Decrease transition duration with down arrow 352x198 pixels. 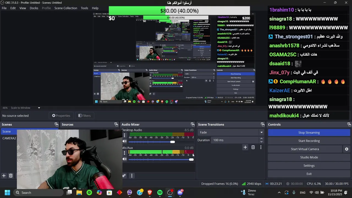click(x=261, y=142)
